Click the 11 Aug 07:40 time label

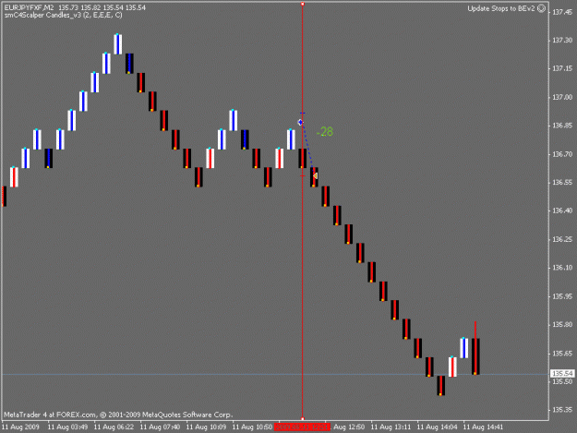click(160, 427)
